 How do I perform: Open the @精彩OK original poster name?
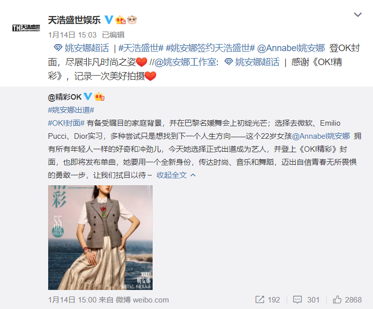click(x=65, y=97)
